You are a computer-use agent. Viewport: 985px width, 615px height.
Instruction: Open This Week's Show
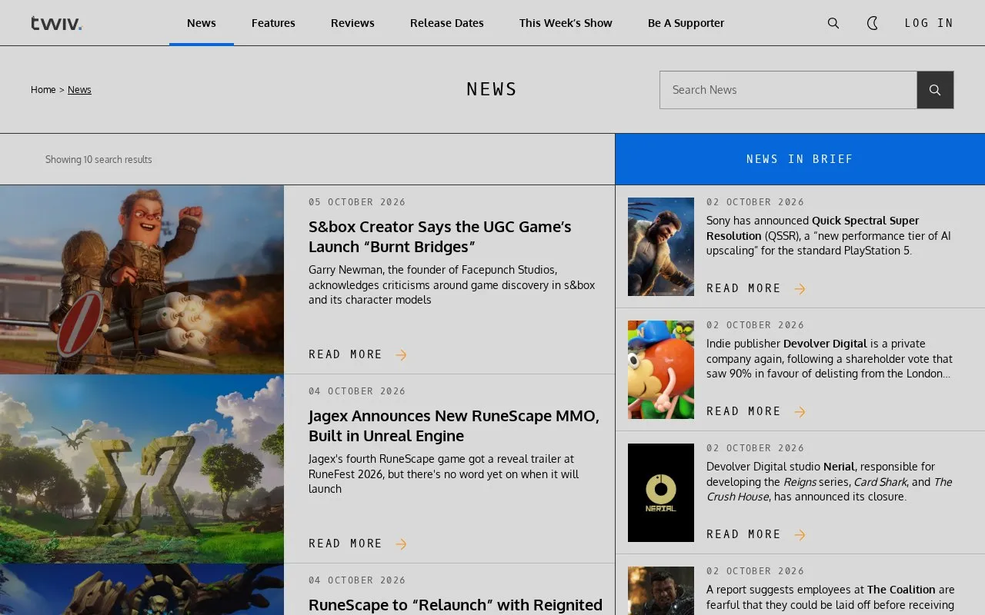point(566,23)
